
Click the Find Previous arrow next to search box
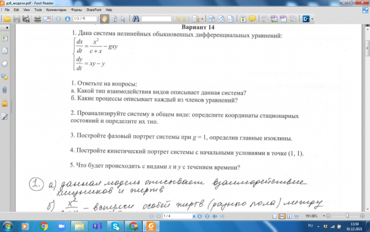coord(177,19)
